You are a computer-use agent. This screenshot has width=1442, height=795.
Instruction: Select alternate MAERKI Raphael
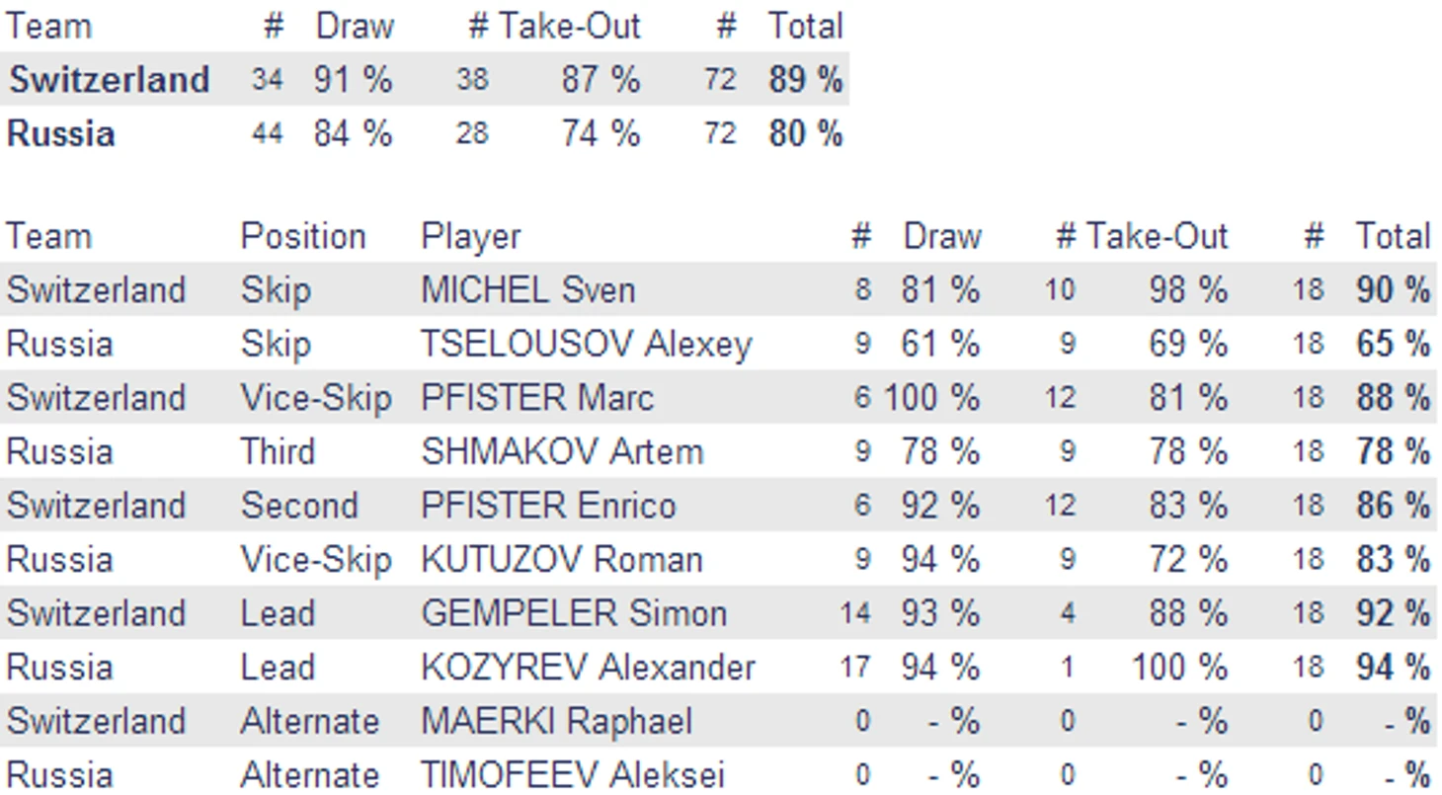click(557, 721)
